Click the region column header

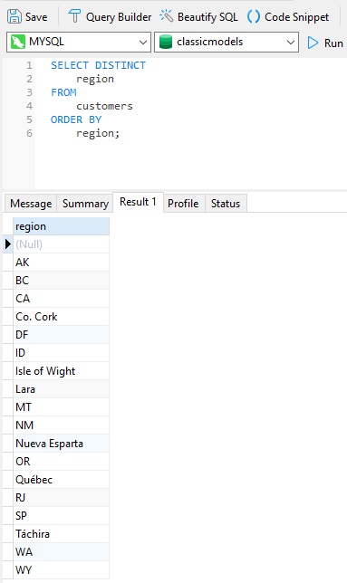click(61, 226)
